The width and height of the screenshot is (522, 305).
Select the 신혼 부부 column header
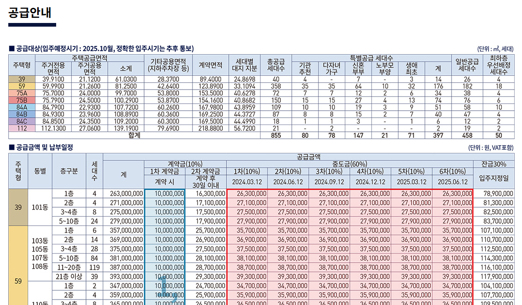(x=358, y=68)
